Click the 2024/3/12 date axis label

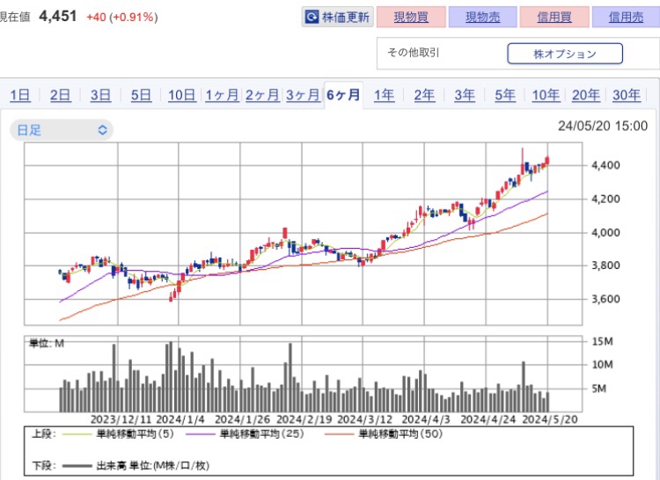pyautogui.click(x=364, y=419)
